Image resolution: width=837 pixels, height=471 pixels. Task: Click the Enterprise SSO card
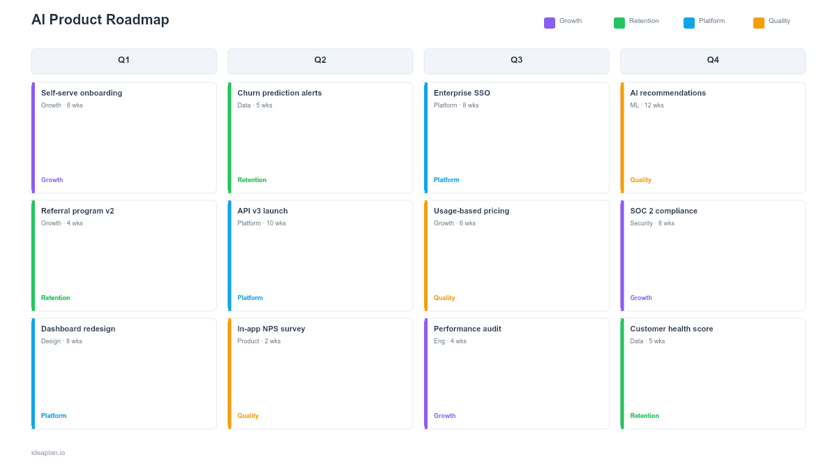[516, 137]
